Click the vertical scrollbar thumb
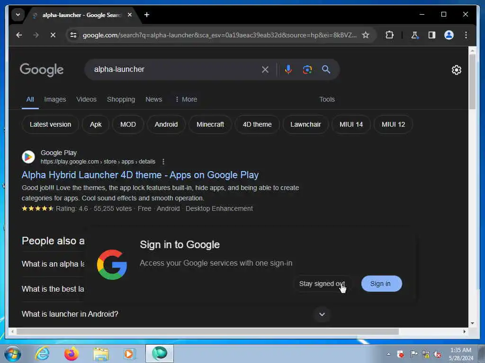485x363 pixels. pos(472,81)
